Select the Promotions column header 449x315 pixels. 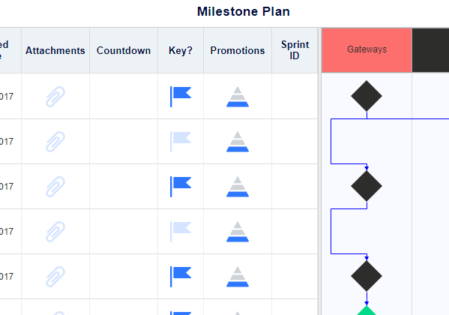pos(238,50)
